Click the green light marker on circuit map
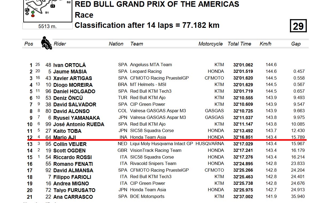 click(33, 13)
